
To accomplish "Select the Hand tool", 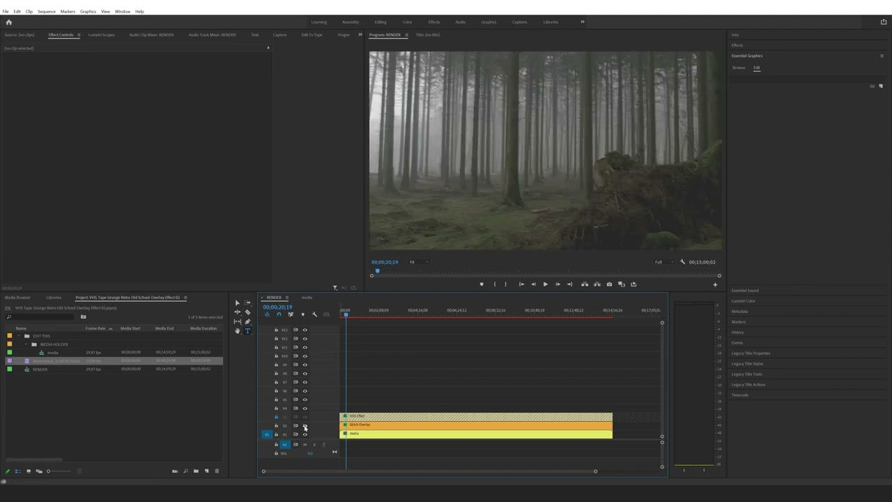I will coord(237,330).
